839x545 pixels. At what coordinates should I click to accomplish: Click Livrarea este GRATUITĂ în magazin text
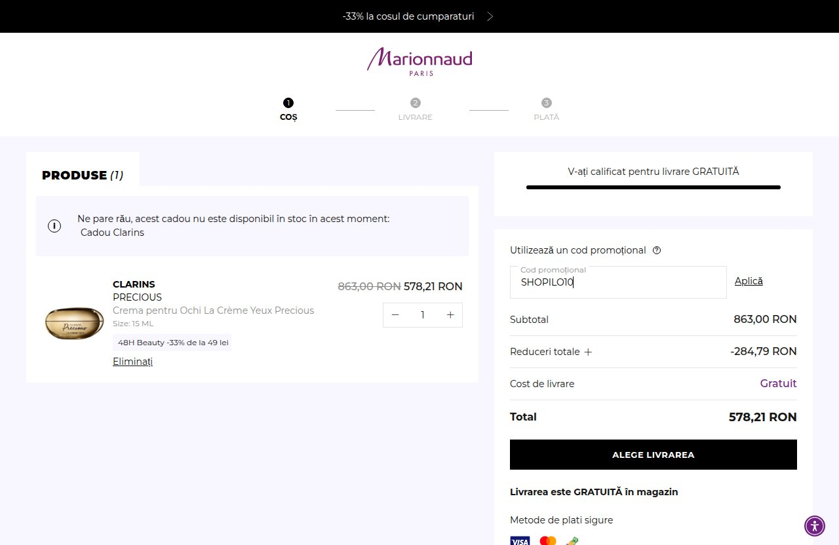[x=594, y=492]
